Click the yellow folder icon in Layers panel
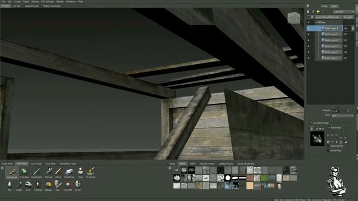The width and height of the screenshot is (358, 201). (x=318, y=12)
